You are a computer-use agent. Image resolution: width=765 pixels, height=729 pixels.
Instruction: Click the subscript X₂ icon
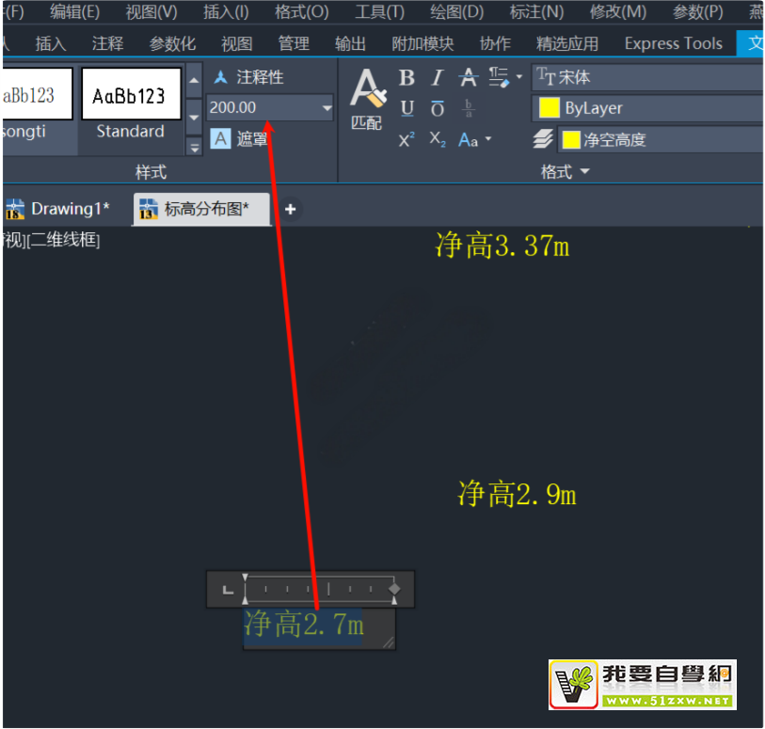(437, 139)
